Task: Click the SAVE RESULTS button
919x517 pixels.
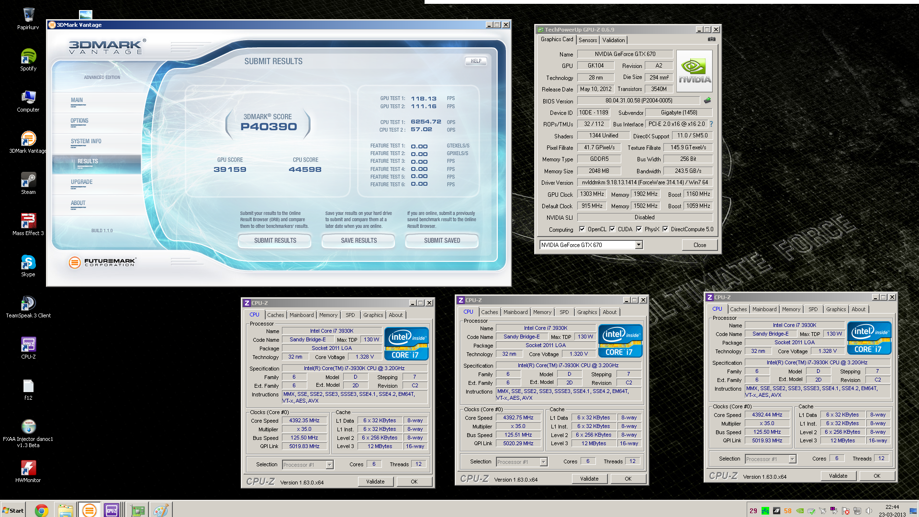Action: pos(359,241)
